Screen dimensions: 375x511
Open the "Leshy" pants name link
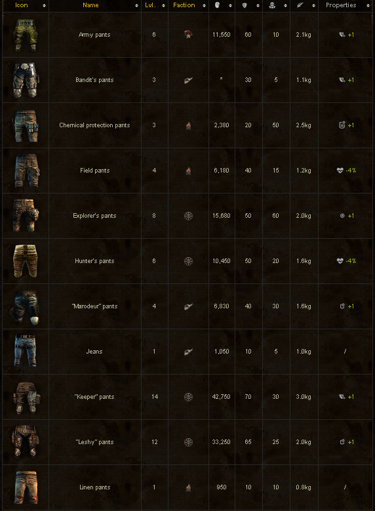click(x=94, y=442)
